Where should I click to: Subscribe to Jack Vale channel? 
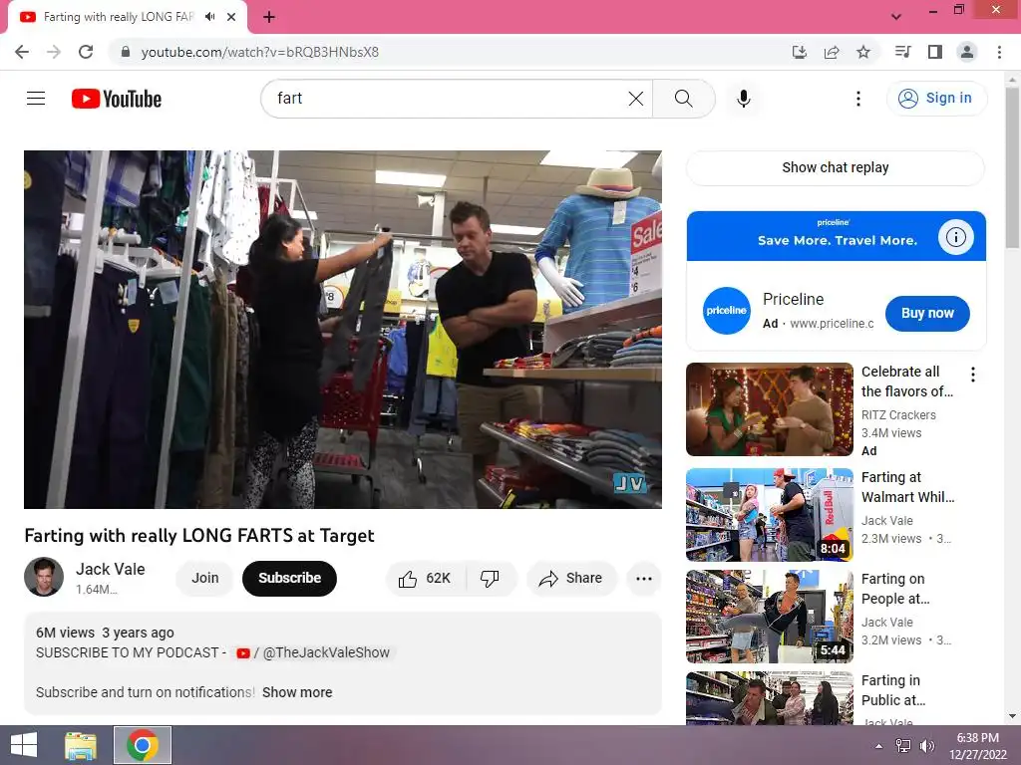[290, 578]
